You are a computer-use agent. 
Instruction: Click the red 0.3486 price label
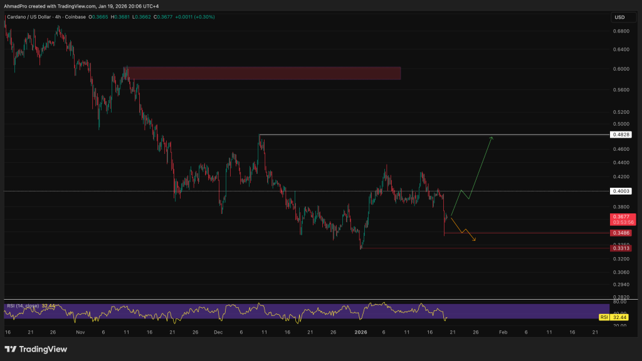pos(620,233)
